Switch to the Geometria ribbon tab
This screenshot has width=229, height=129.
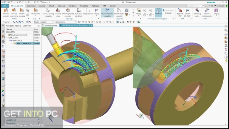point(31,6)
